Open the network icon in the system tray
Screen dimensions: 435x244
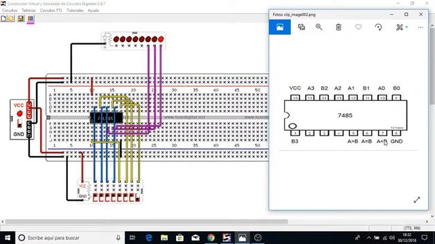click(385, 238)
